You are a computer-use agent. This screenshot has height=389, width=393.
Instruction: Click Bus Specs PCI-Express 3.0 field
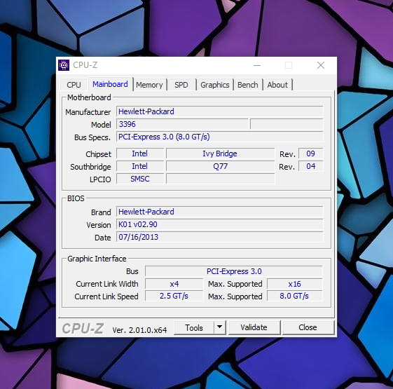click(x=220, y=137)
